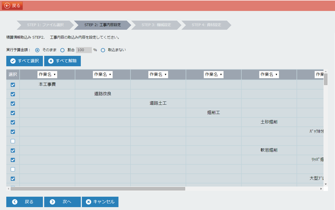Uncheck the 土砂掘削 row checkbox
The width and height of the screenshot is (335, 210).
(13, 122)
